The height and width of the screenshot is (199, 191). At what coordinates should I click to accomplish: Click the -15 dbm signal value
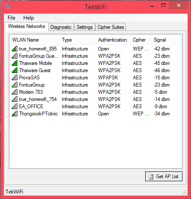coord(162,78)
